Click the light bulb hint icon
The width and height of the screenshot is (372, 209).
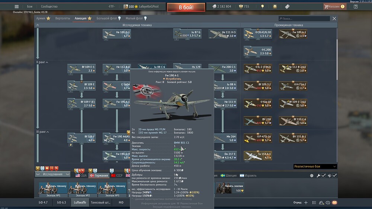[262, 7]
